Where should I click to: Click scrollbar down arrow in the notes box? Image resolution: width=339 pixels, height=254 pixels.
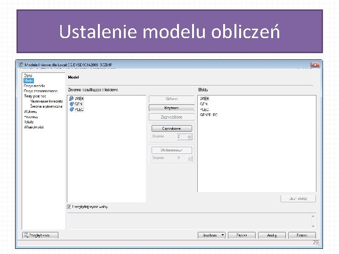coord(313,226)
